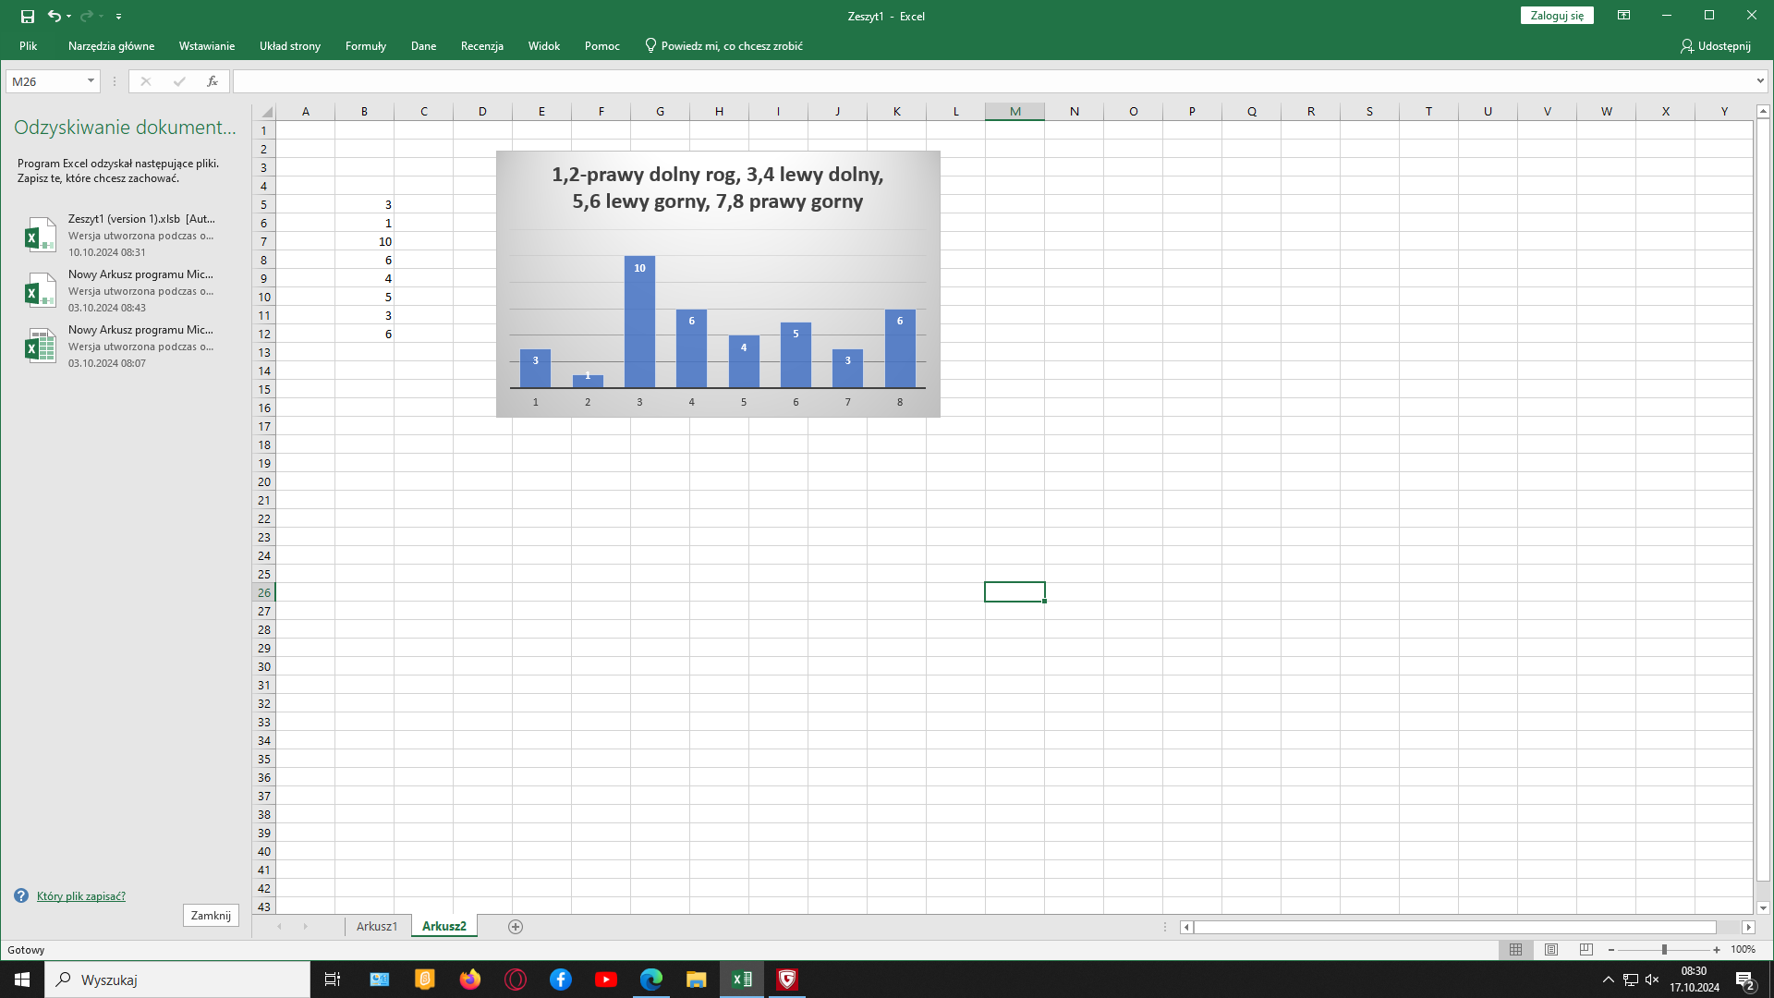This screenshot has width=1774, height=998.
Task: Click the zoom slider handle
Action: pyautogui.click(x=1664, y=950)
